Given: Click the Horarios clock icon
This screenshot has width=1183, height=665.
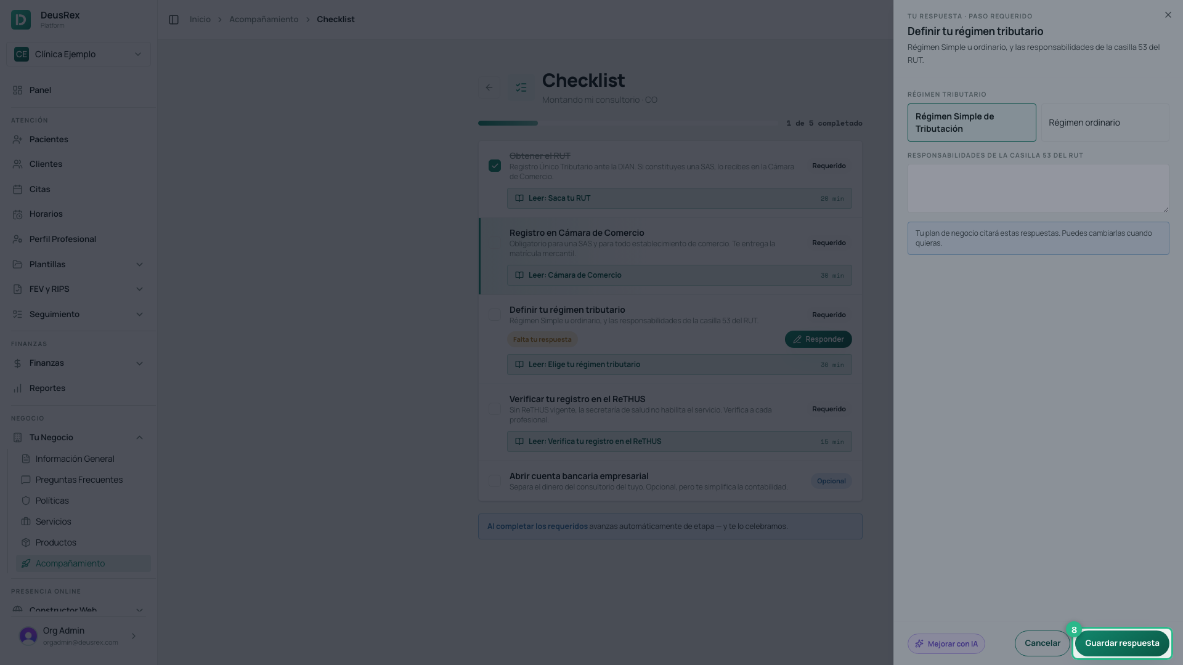Looking at the screenshot, I should (17, 214).
